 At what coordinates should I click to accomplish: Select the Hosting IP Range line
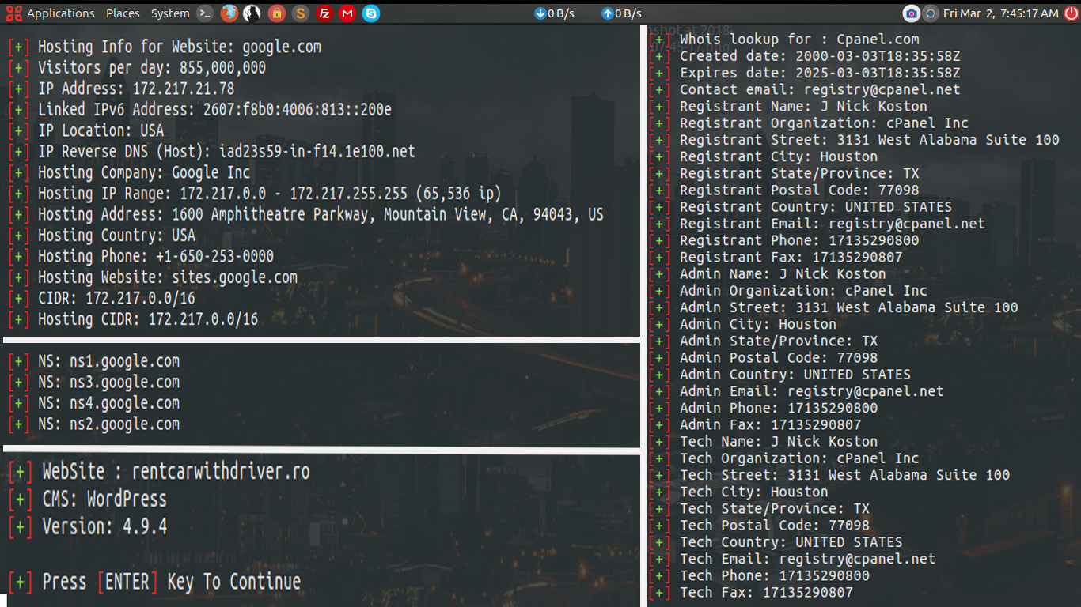coord(255,194)
